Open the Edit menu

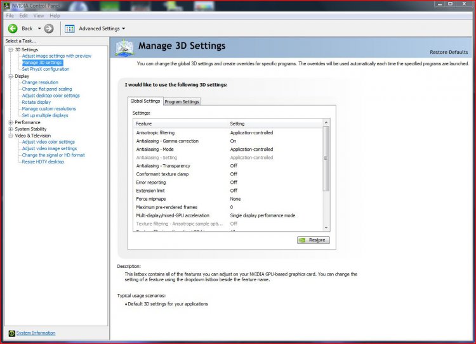[23, 15]
